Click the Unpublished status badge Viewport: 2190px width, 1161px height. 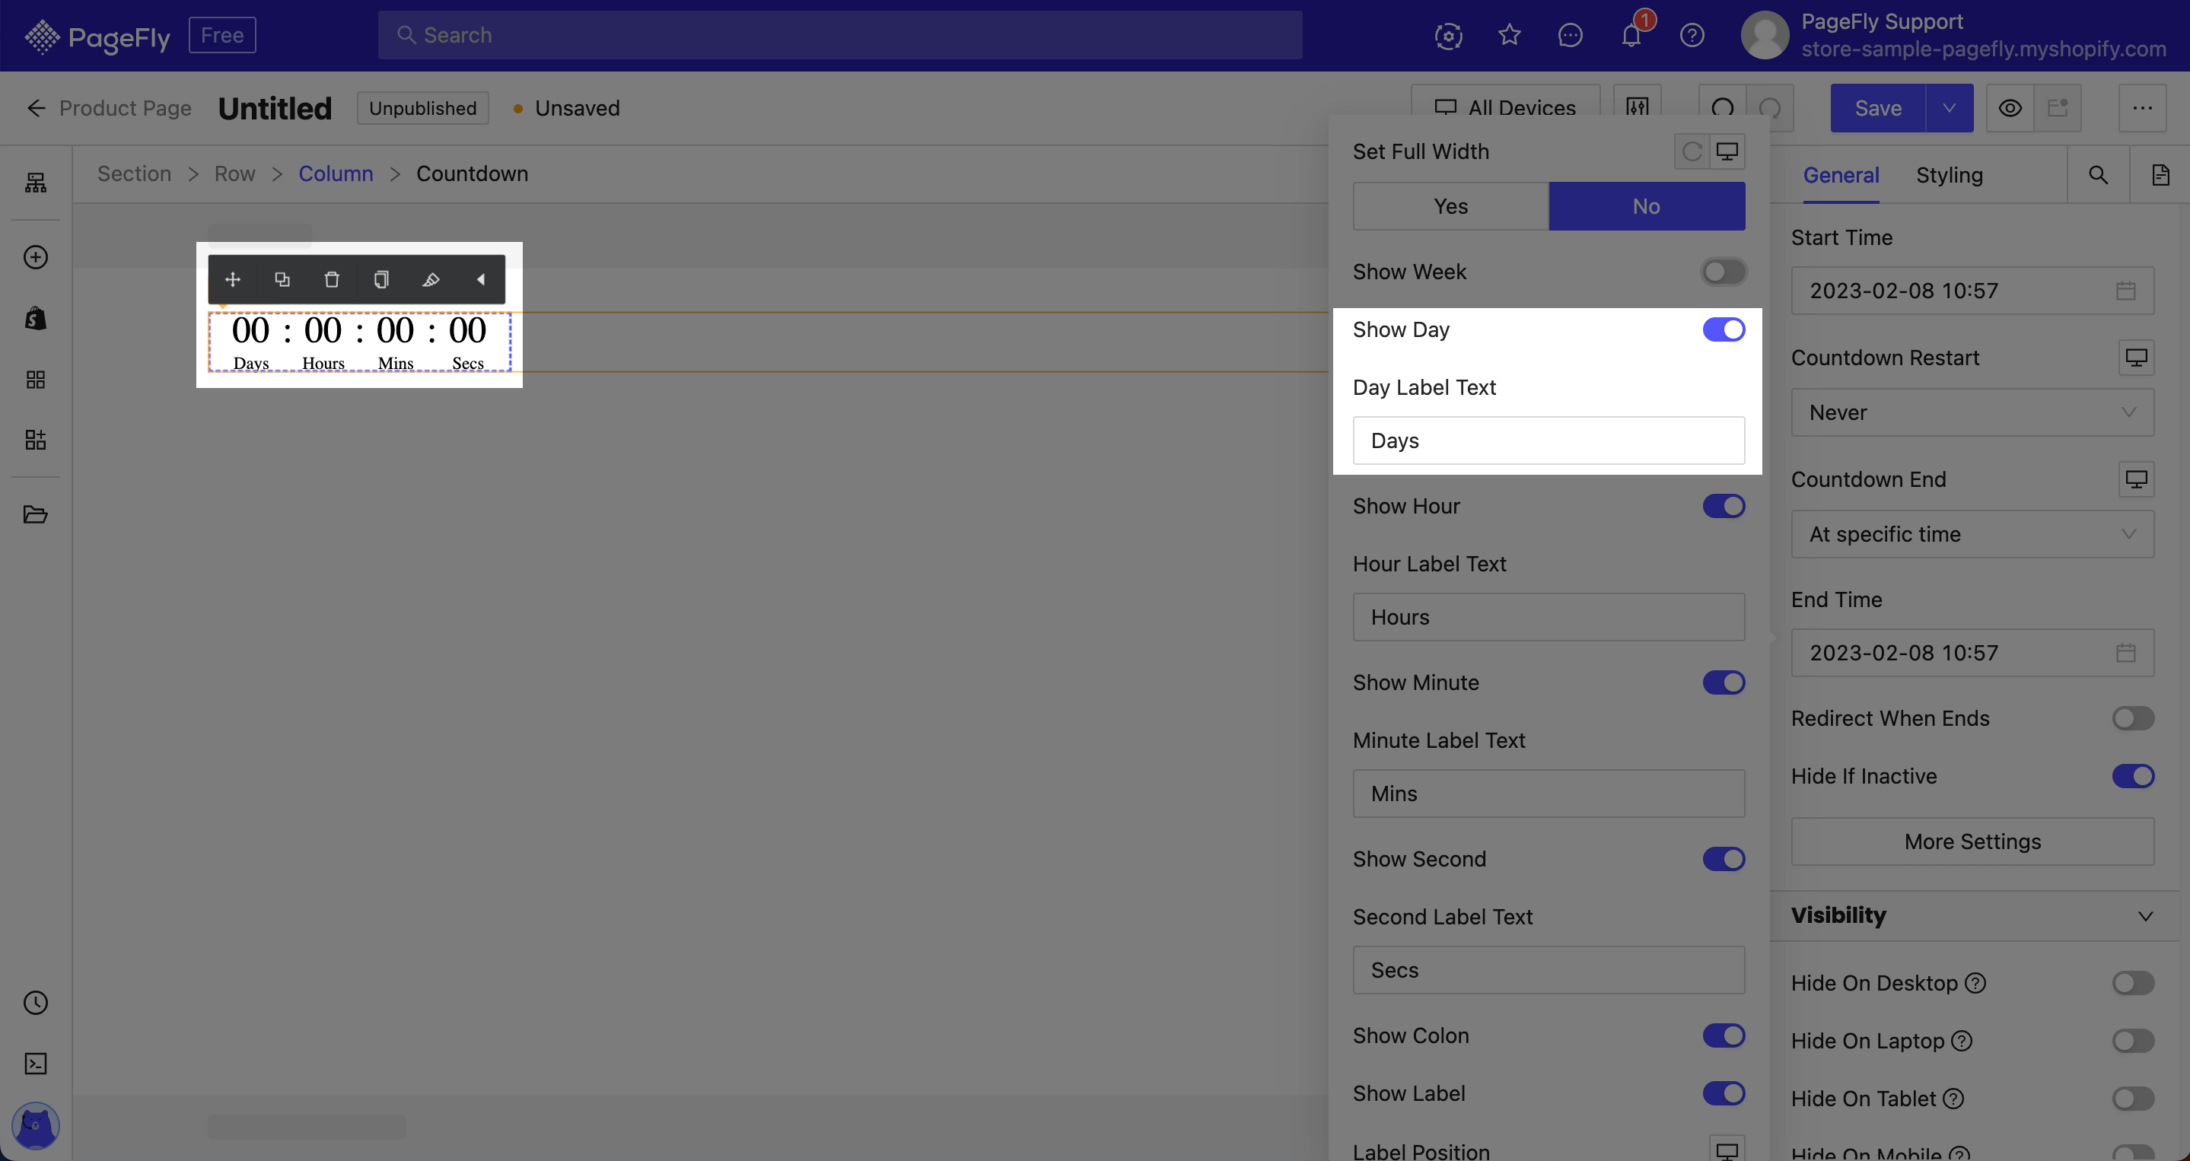click(x=422, y=108)
